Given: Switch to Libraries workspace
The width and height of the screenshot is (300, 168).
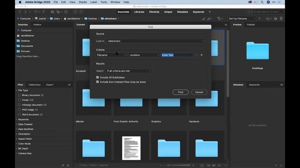Looking at the screenshot, I should click(139, 12).
